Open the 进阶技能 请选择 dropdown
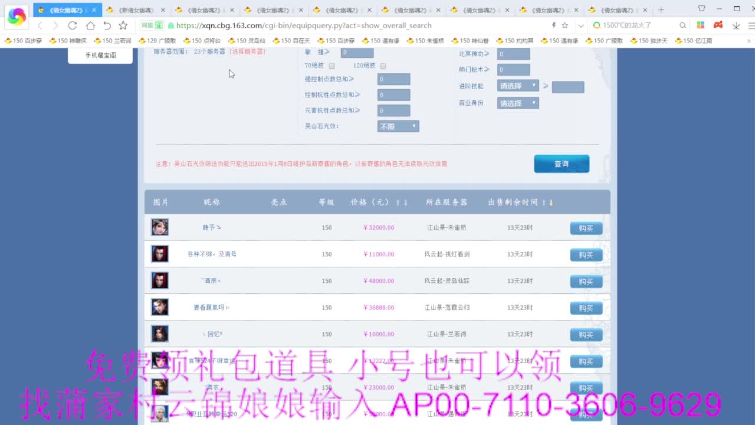The width and height of the screenshot is (755, 425). point(517,85)
